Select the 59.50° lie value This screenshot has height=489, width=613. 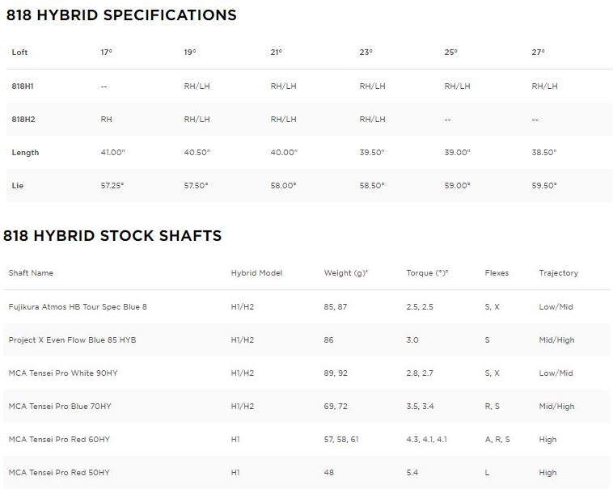543,186
